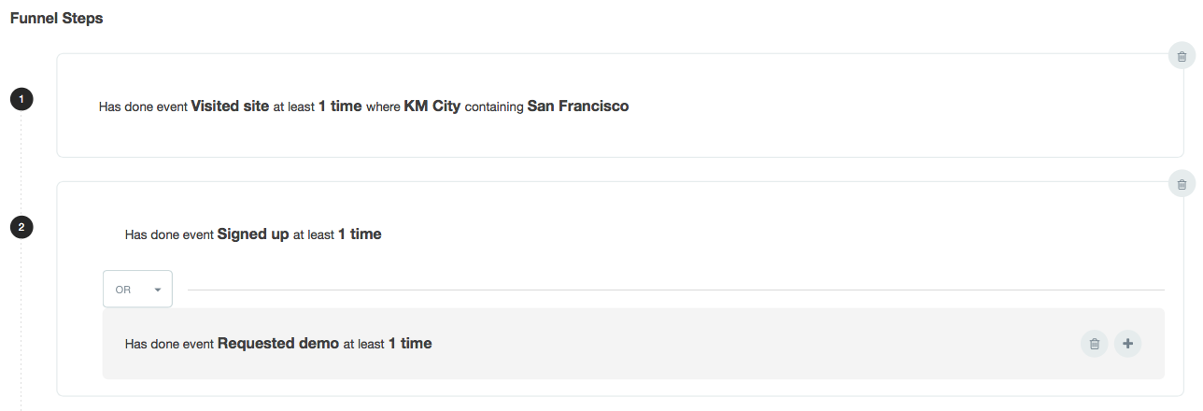Change step 1 count of 1 time
This screenshot has width=1203, height=411.
pos(340,106)
